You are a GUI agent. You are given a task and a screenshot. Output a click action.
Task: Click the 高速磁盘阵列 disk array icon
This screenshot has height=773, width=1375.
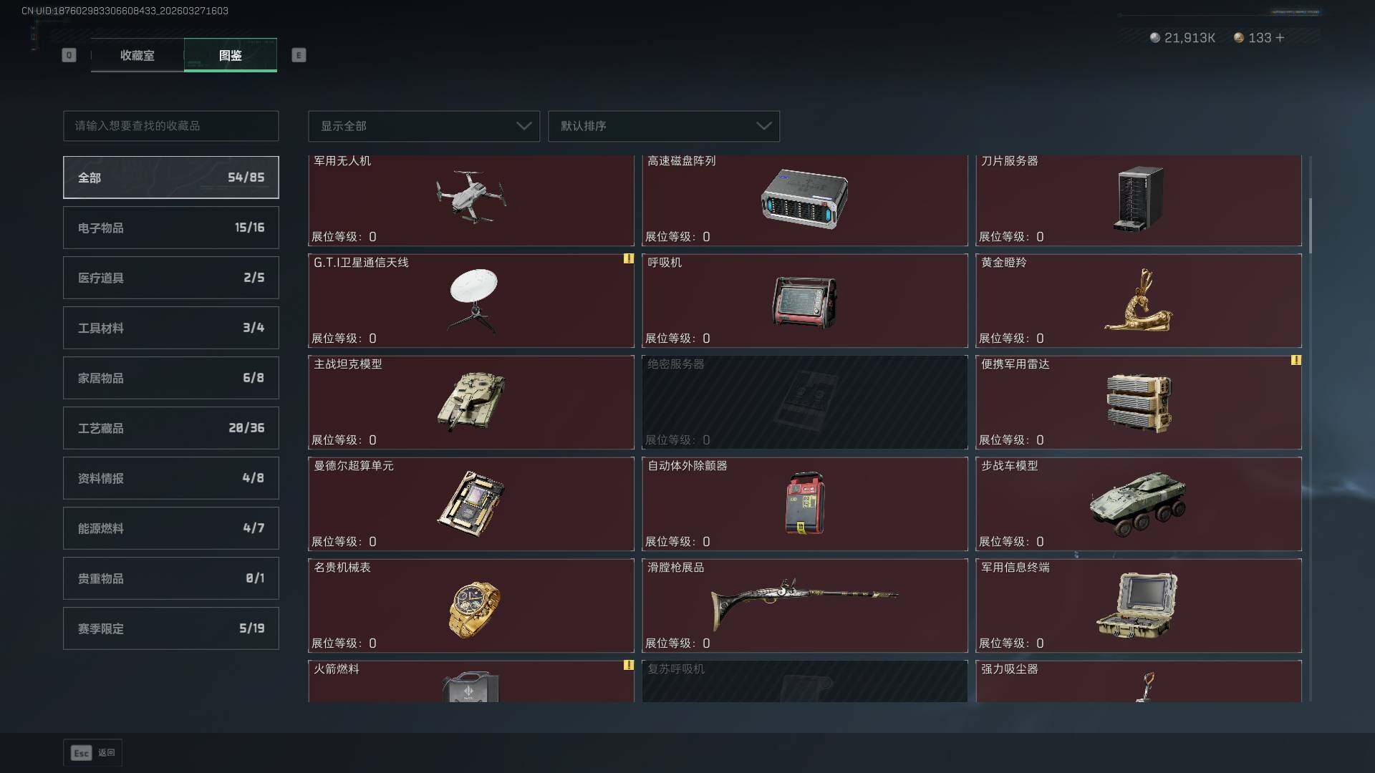804,200
